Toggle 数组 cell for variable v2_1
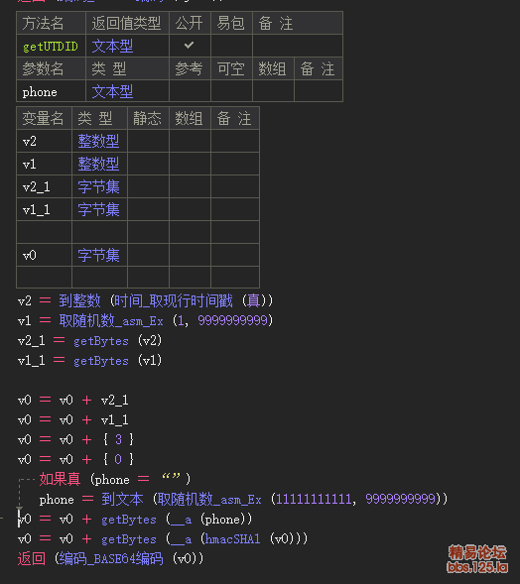This screenshot has height=584, width=520. tap(190, 186)
